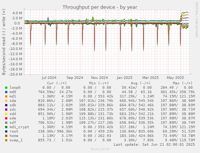Click the 'home' legend label
Viewport: 200px width, 153px height.
14,136
